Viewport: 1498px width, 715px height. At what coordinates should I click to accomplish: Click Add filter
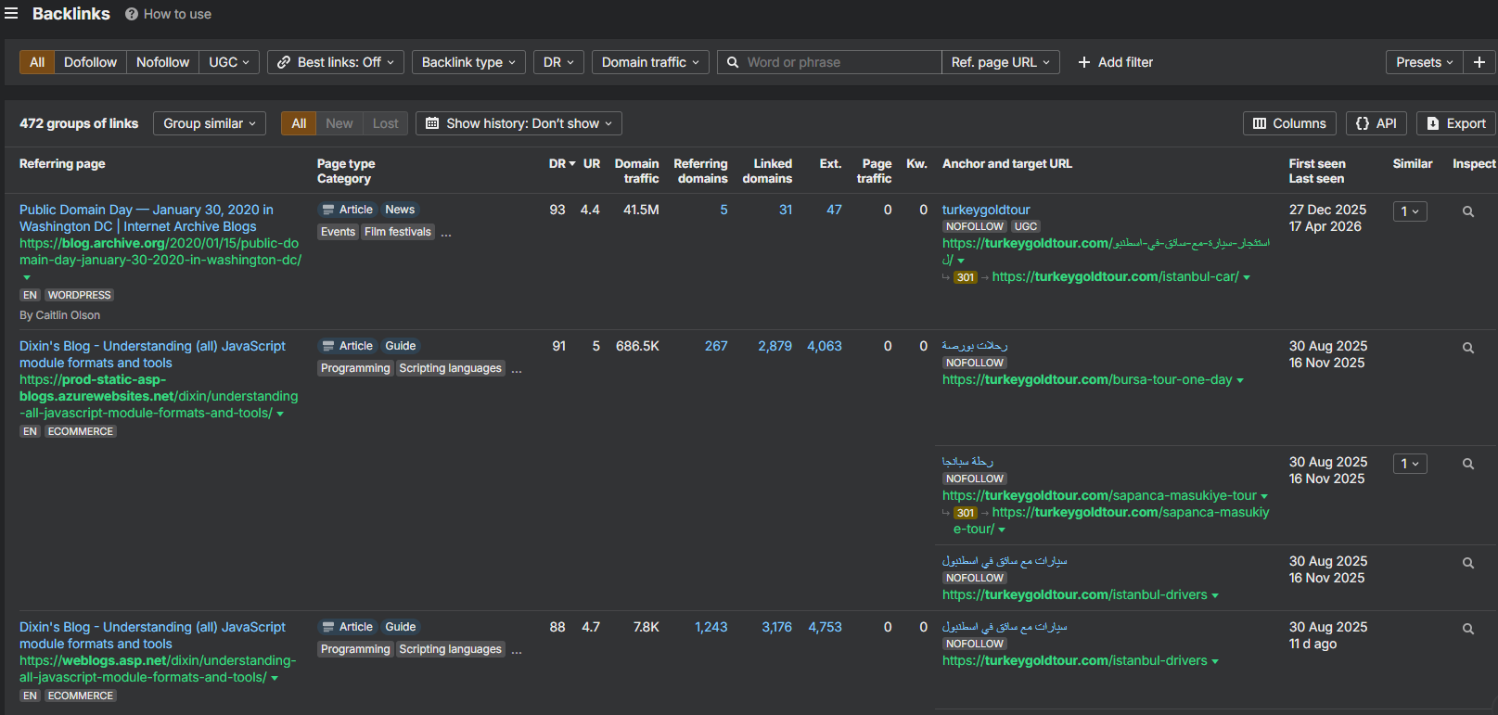1115,62
